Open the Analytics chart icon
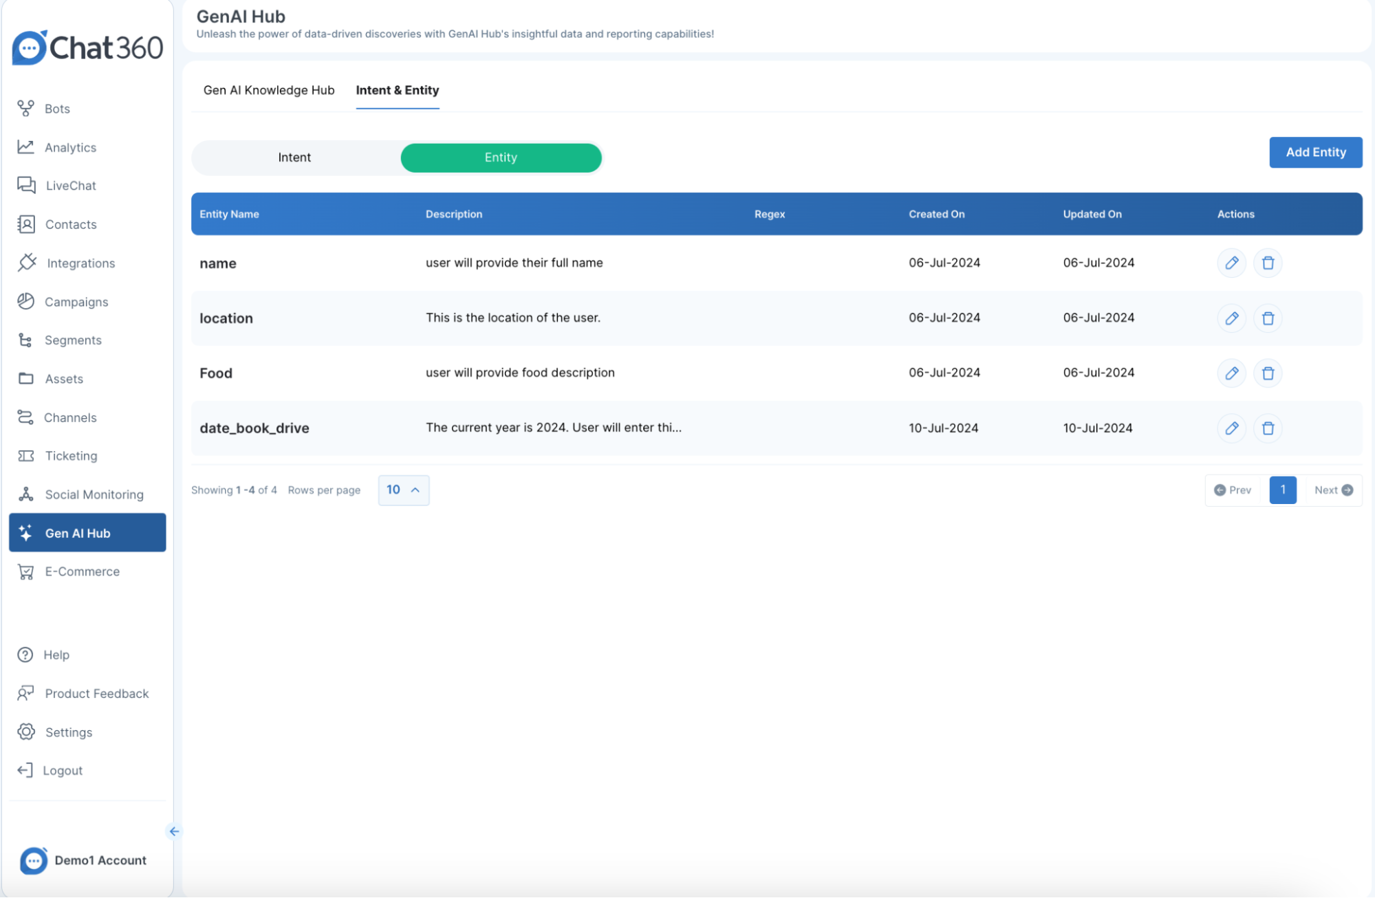The height and width of the screenshot is (898, 1375). point(25,146)
